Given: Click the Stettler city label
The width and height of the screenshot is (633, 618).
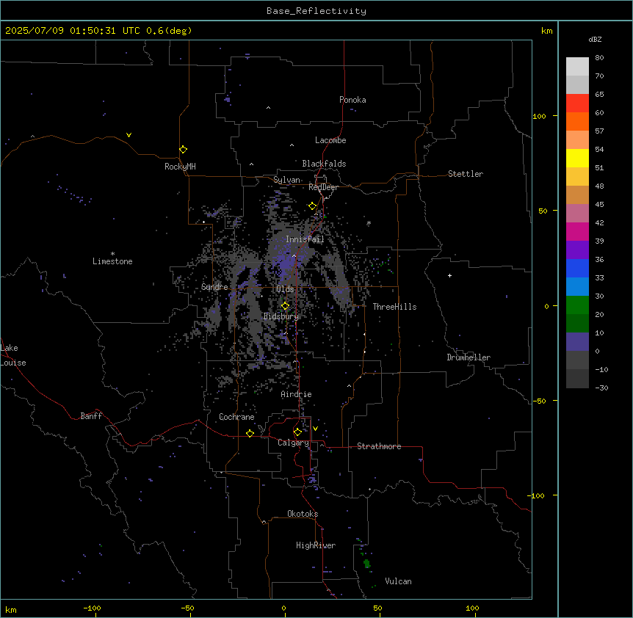Looking at the screenshot, I should pyautogui.click(x=466, y=174).
